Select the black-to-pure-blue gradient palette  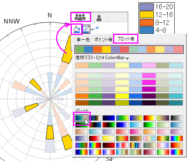(108, 118)
